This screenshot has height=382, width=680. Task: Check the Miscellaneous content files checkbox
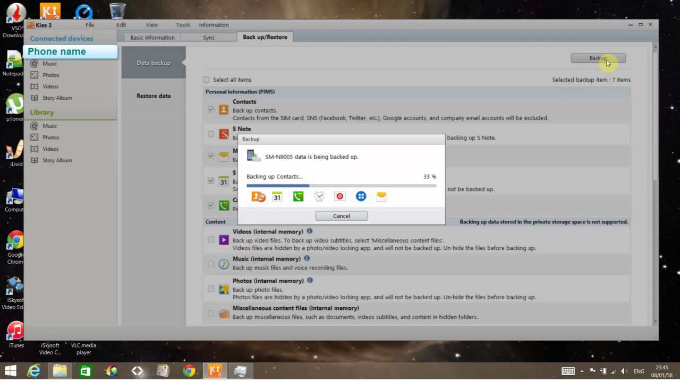(x=211, y=313)
